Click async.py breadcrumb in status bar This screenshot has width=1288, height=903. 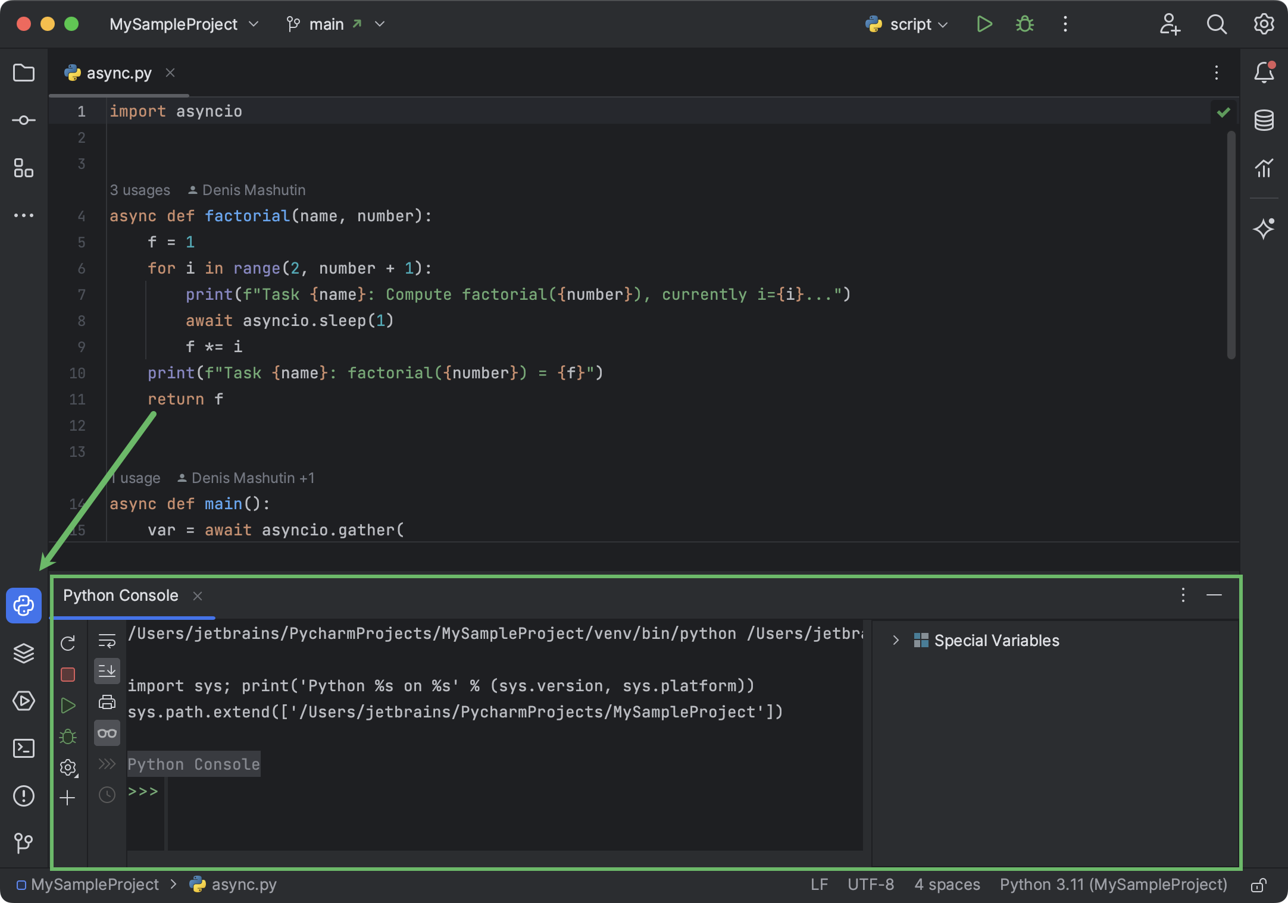[233, 885]
